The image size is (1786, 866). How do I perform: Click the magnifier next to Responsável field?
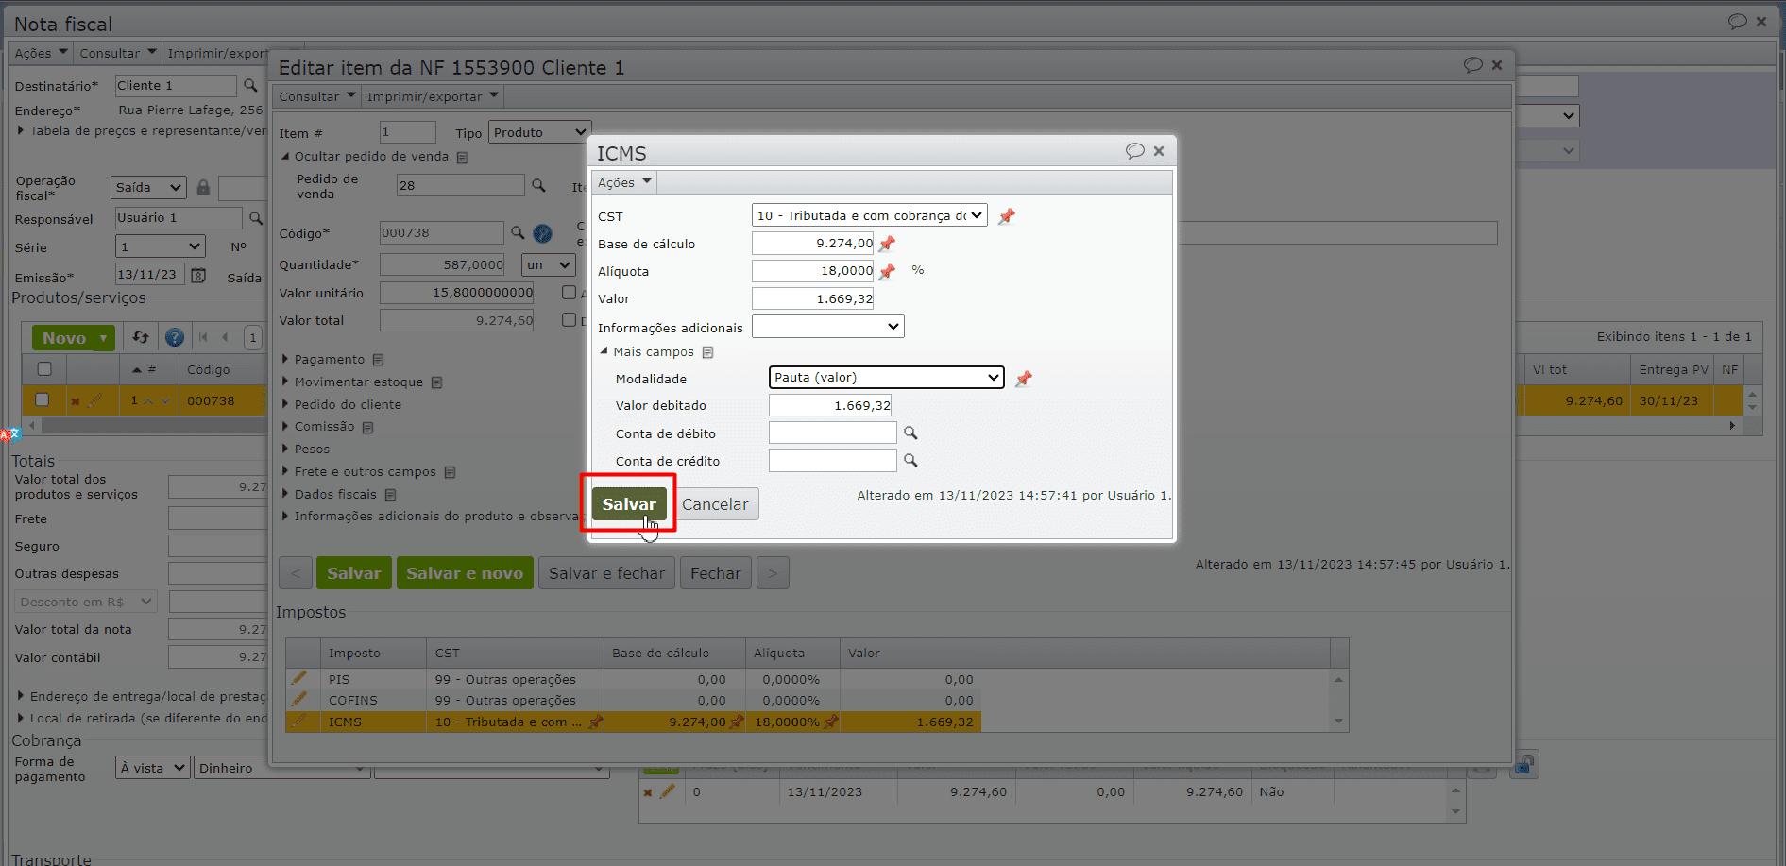pos(255,218)
